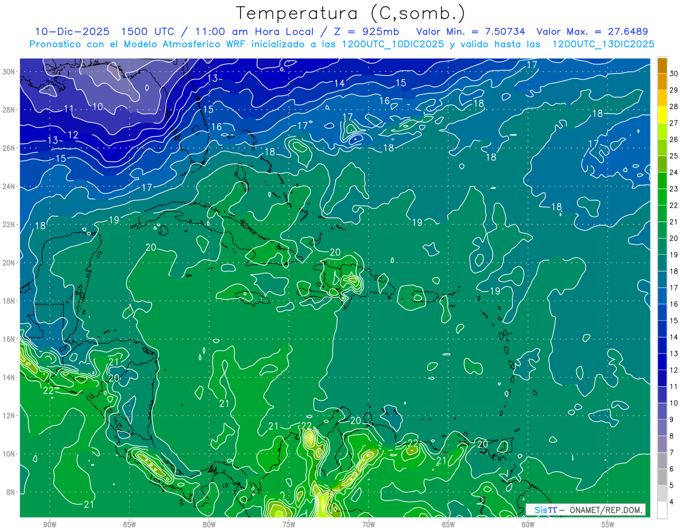This screenshot has height=532, width=689.
Task: Click the '11' contour label on the map
Action: pyautogui.click(x=69, y=108)
